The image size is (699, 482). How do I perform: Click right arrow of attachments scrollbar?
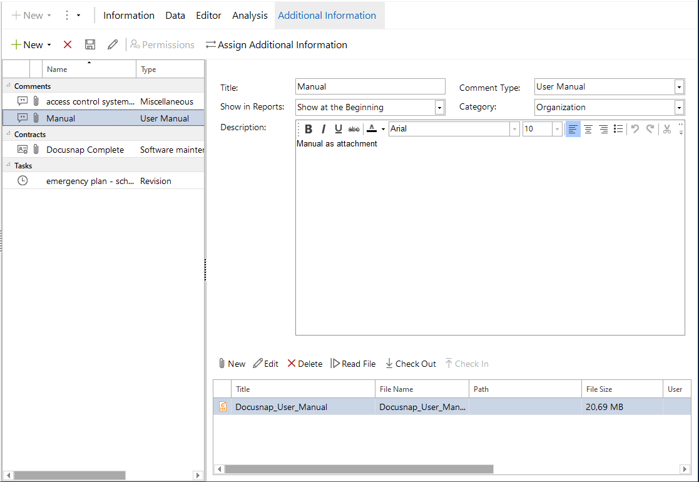685,469
